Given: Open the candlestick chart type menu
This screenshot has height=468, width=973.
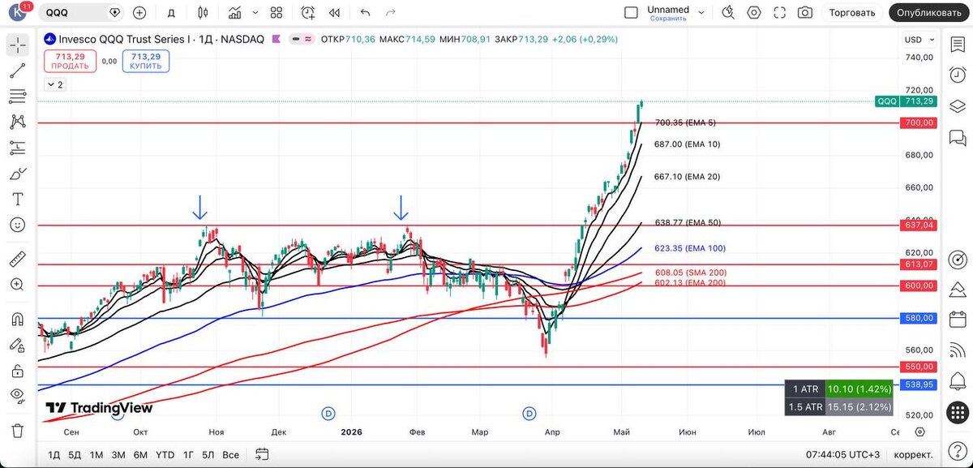Looking at the screenshot, I should (x=203, y=12).
